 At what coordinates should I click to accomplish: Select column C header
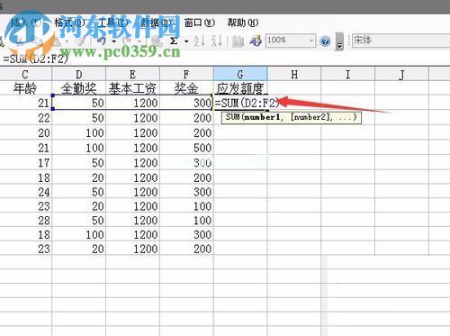click(26, 74)
